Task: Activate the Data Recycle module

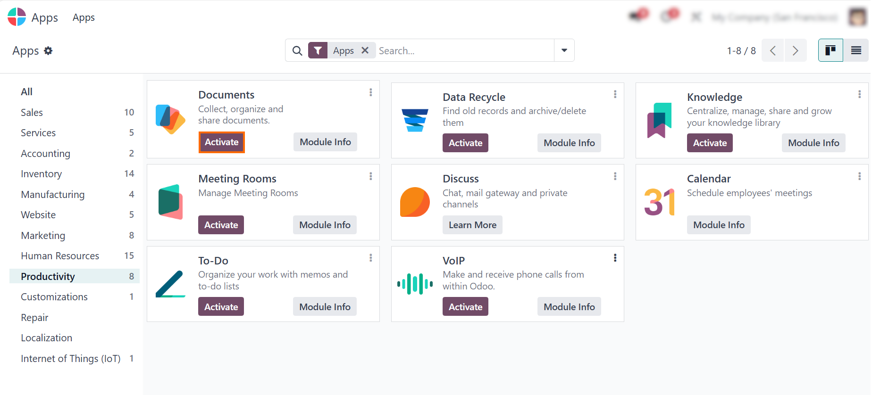Action: tap(465, 143)
